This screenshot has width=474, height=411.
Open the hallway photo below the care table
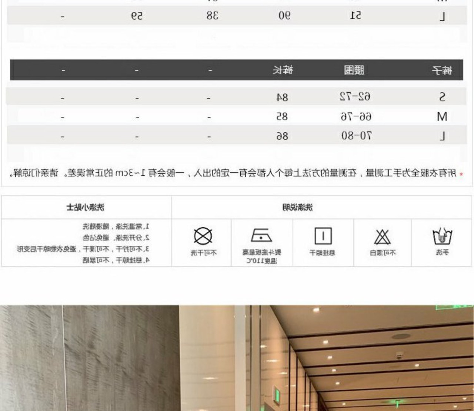tap(237, 358)
